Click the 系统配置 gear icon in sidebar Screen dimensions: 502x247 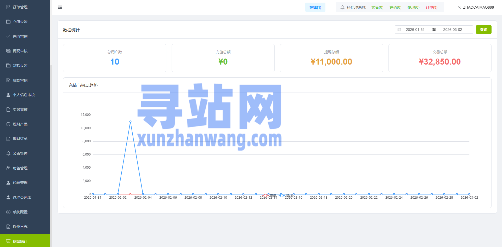tap(8, 212)
